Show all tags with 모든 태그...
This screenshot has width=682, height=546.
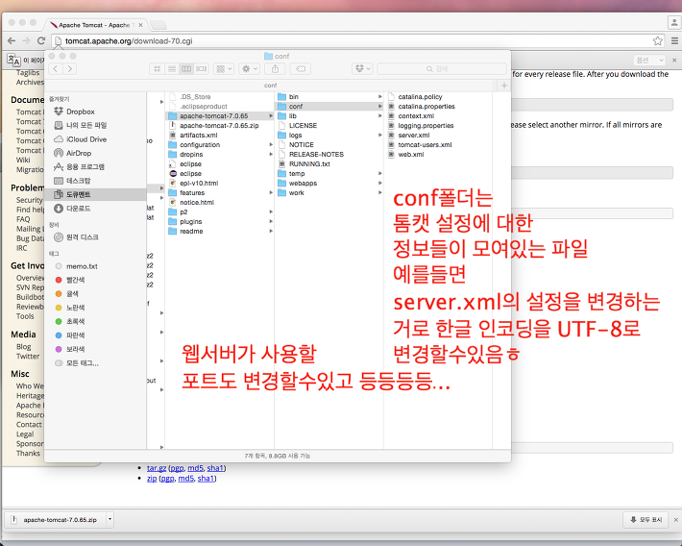tap(77, 363)
